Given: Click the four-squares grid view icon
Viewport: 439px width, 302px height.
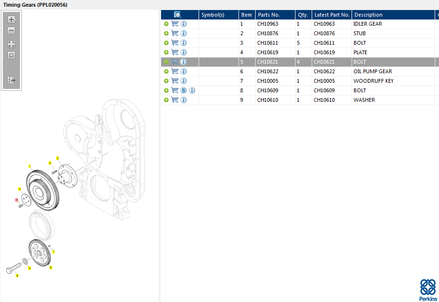Looking at the screenshot, I should pyautogui.click(x=11, y=44).
